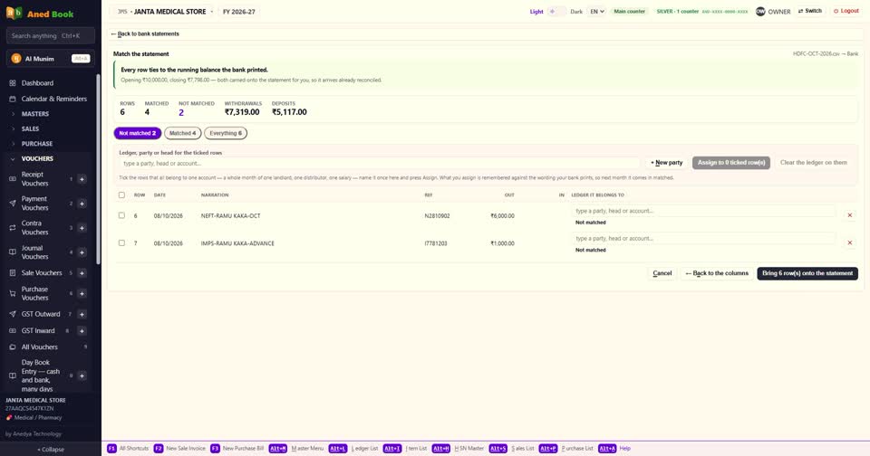Click the Logout button
This screenshot has height=456, width=870.
point(846,11)
